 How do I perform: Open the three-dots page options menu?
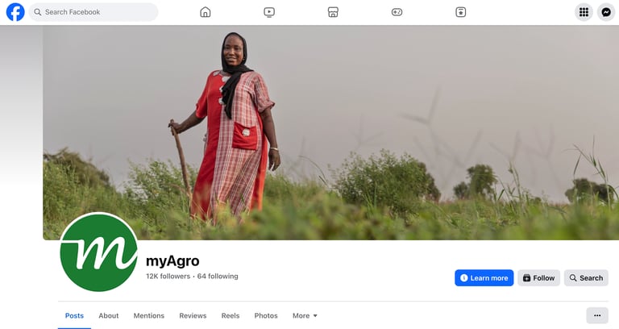(x=597, y=315)
